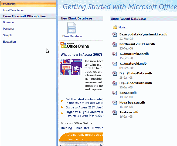177x146 pixels.
Task: Open What's new in Access 2007? heading
Action: pos(81,55)
